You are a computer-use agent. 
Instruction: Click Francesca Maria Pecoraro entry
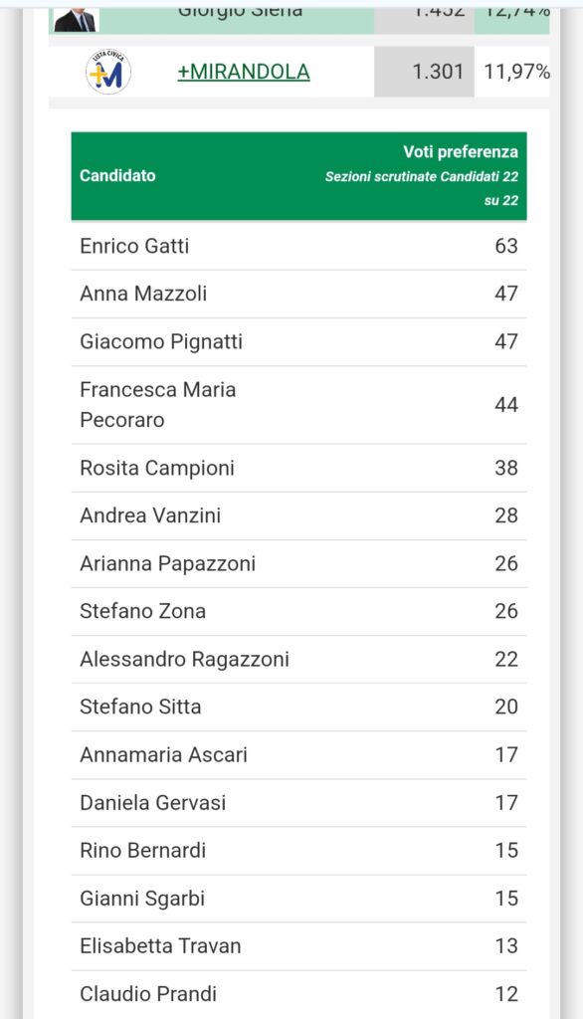point(299,405)
